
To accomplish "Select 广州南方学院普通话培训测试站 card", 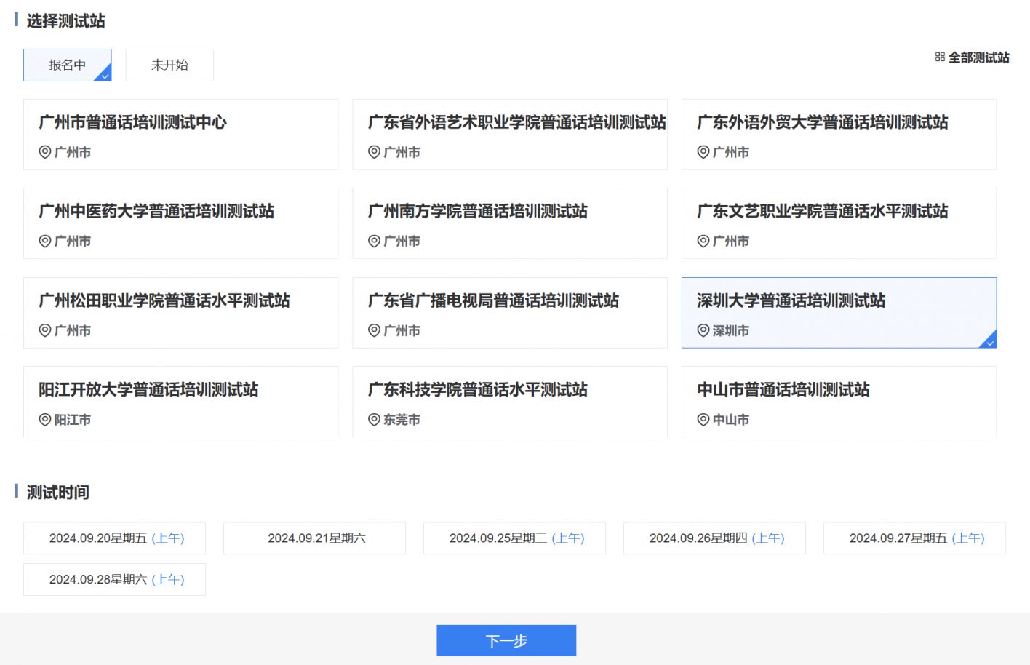I will 510,223.
